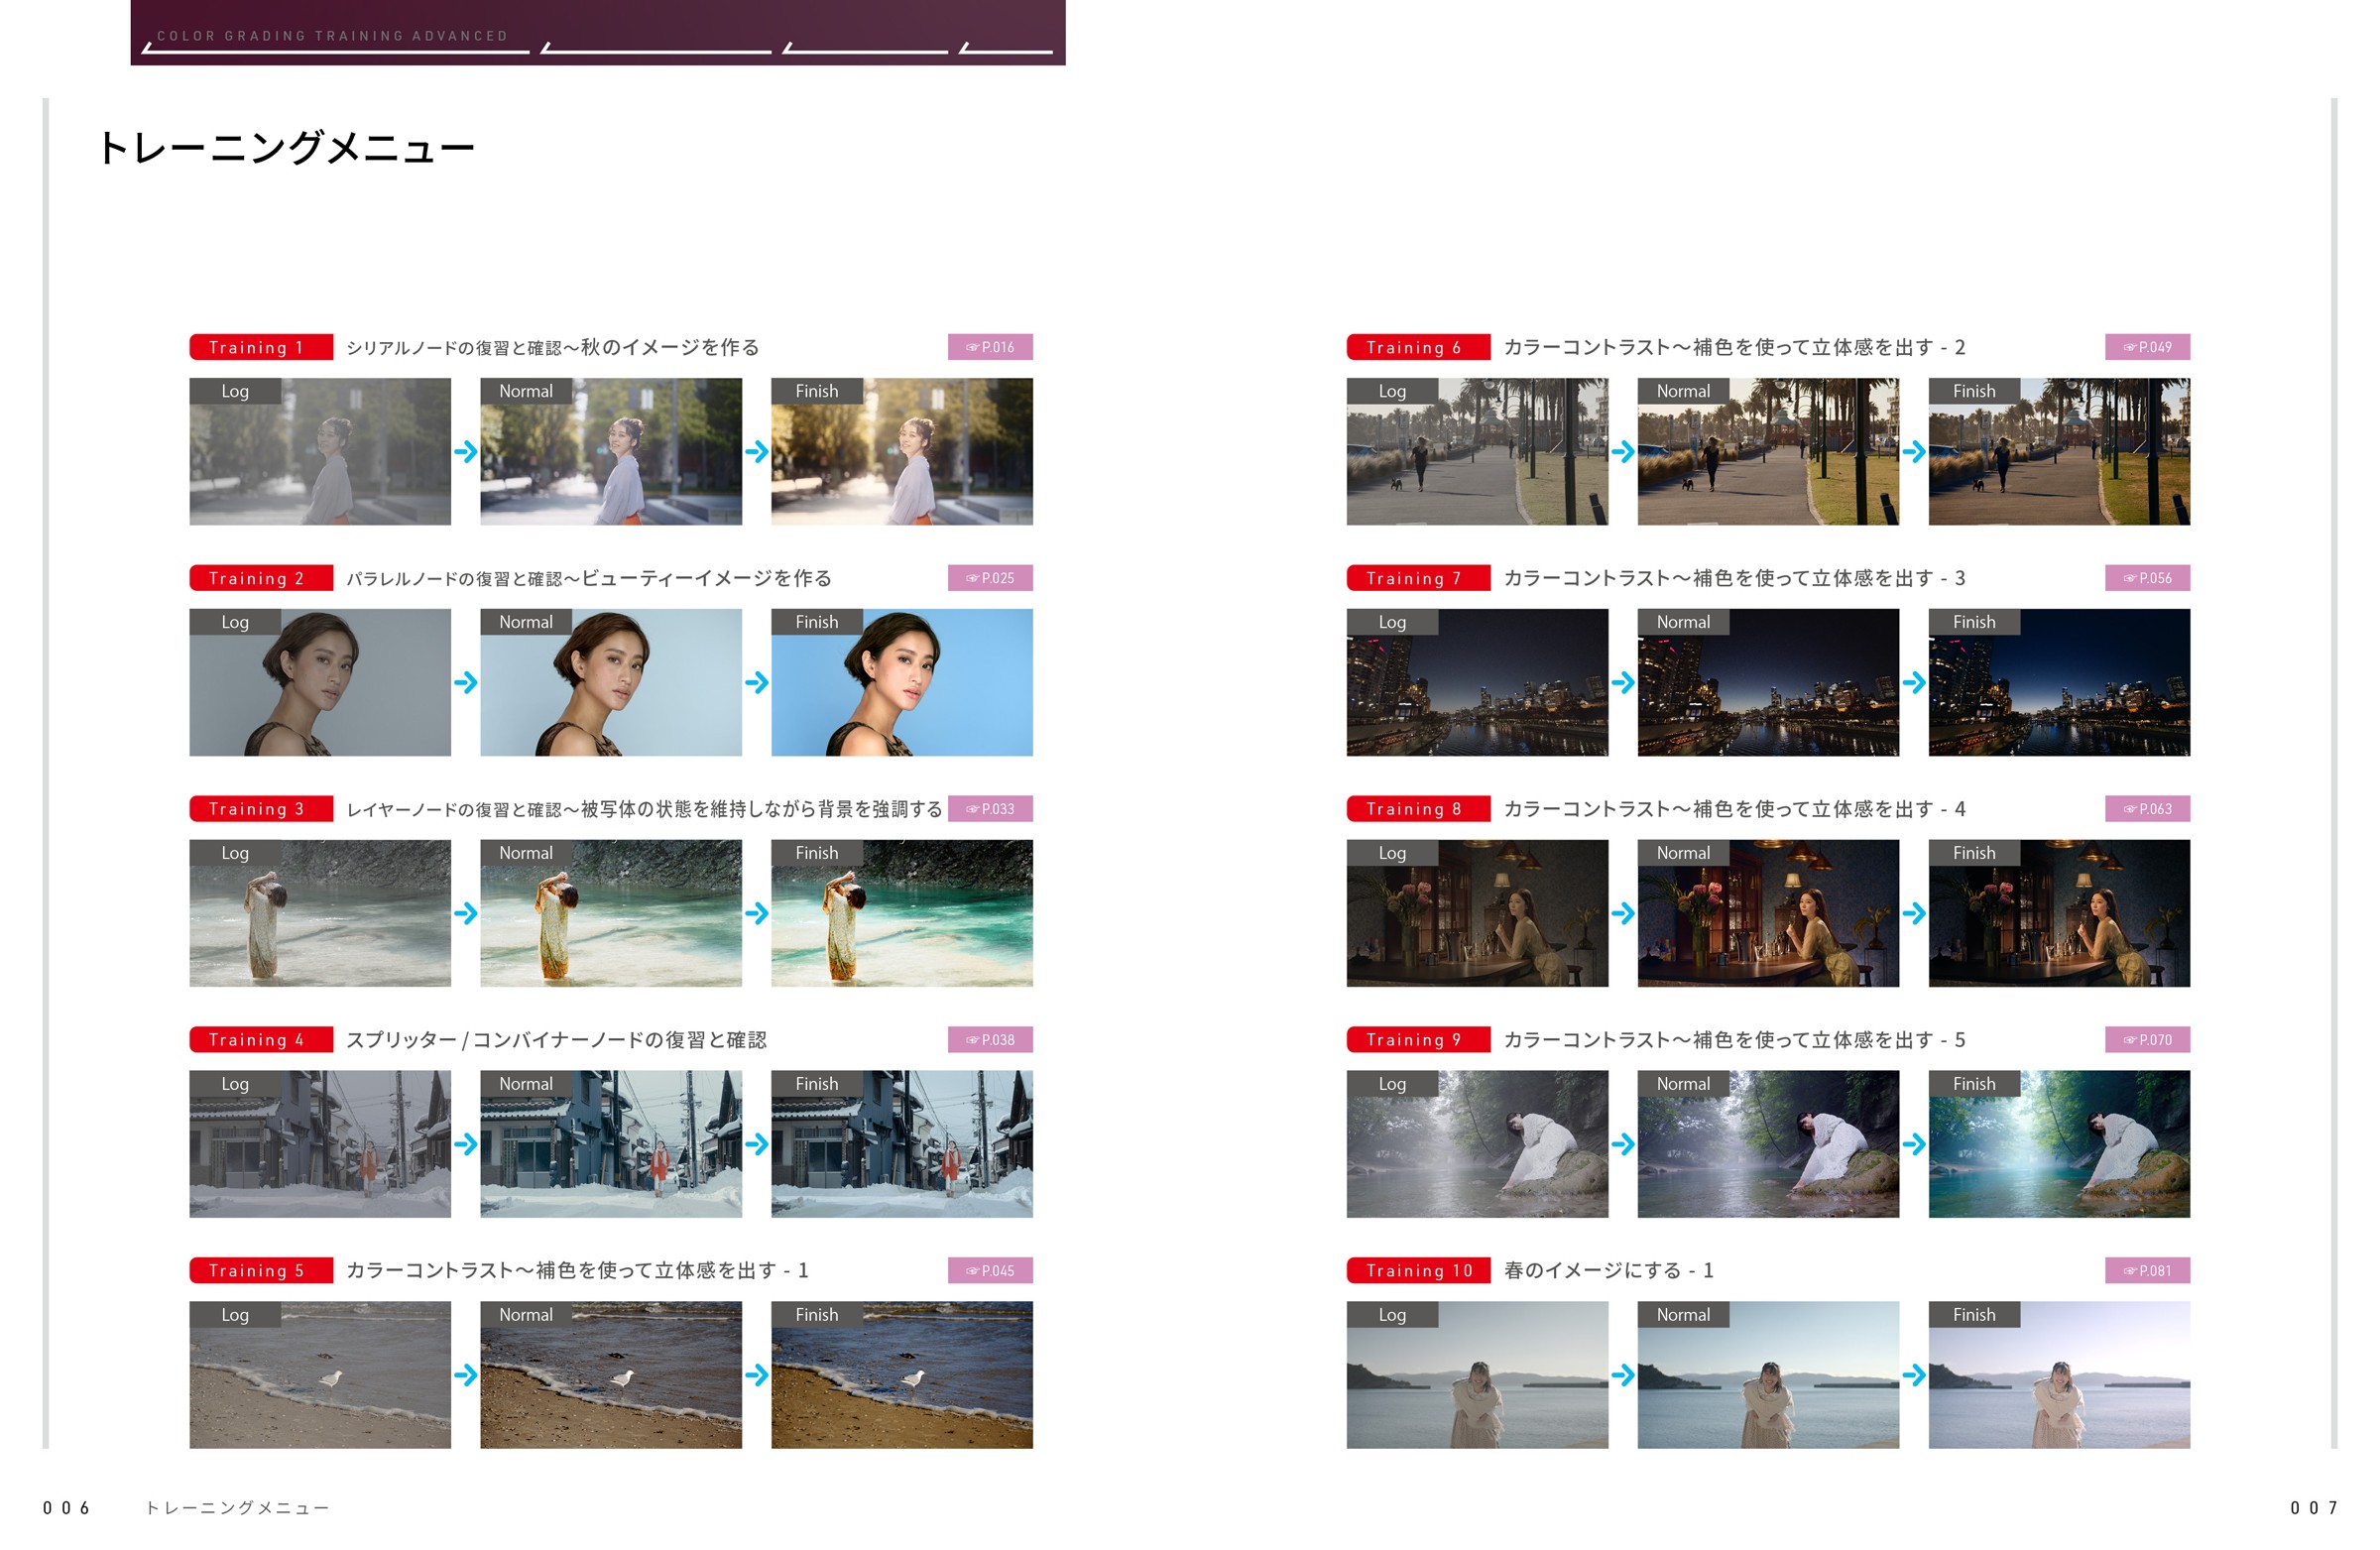The height and width of the screenshot is (1550, 2380).
Task: Click Training 7 Normal to Finish arrow
Action: tap(1913, 683)
